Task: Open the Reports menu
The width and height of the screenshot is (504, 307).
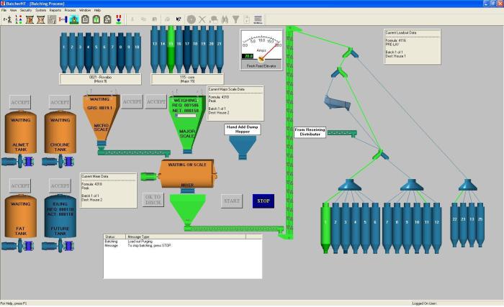Action: 55,11
